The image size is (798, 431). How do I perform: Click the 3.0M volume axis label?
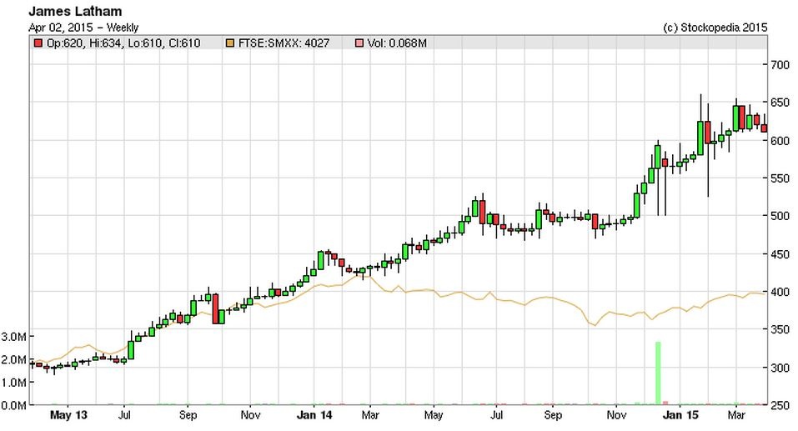(x=13, y=337)
